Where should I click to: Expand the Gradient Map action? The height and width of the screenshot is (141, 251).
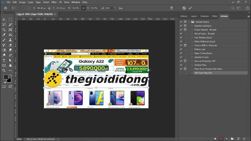[192, 65]
